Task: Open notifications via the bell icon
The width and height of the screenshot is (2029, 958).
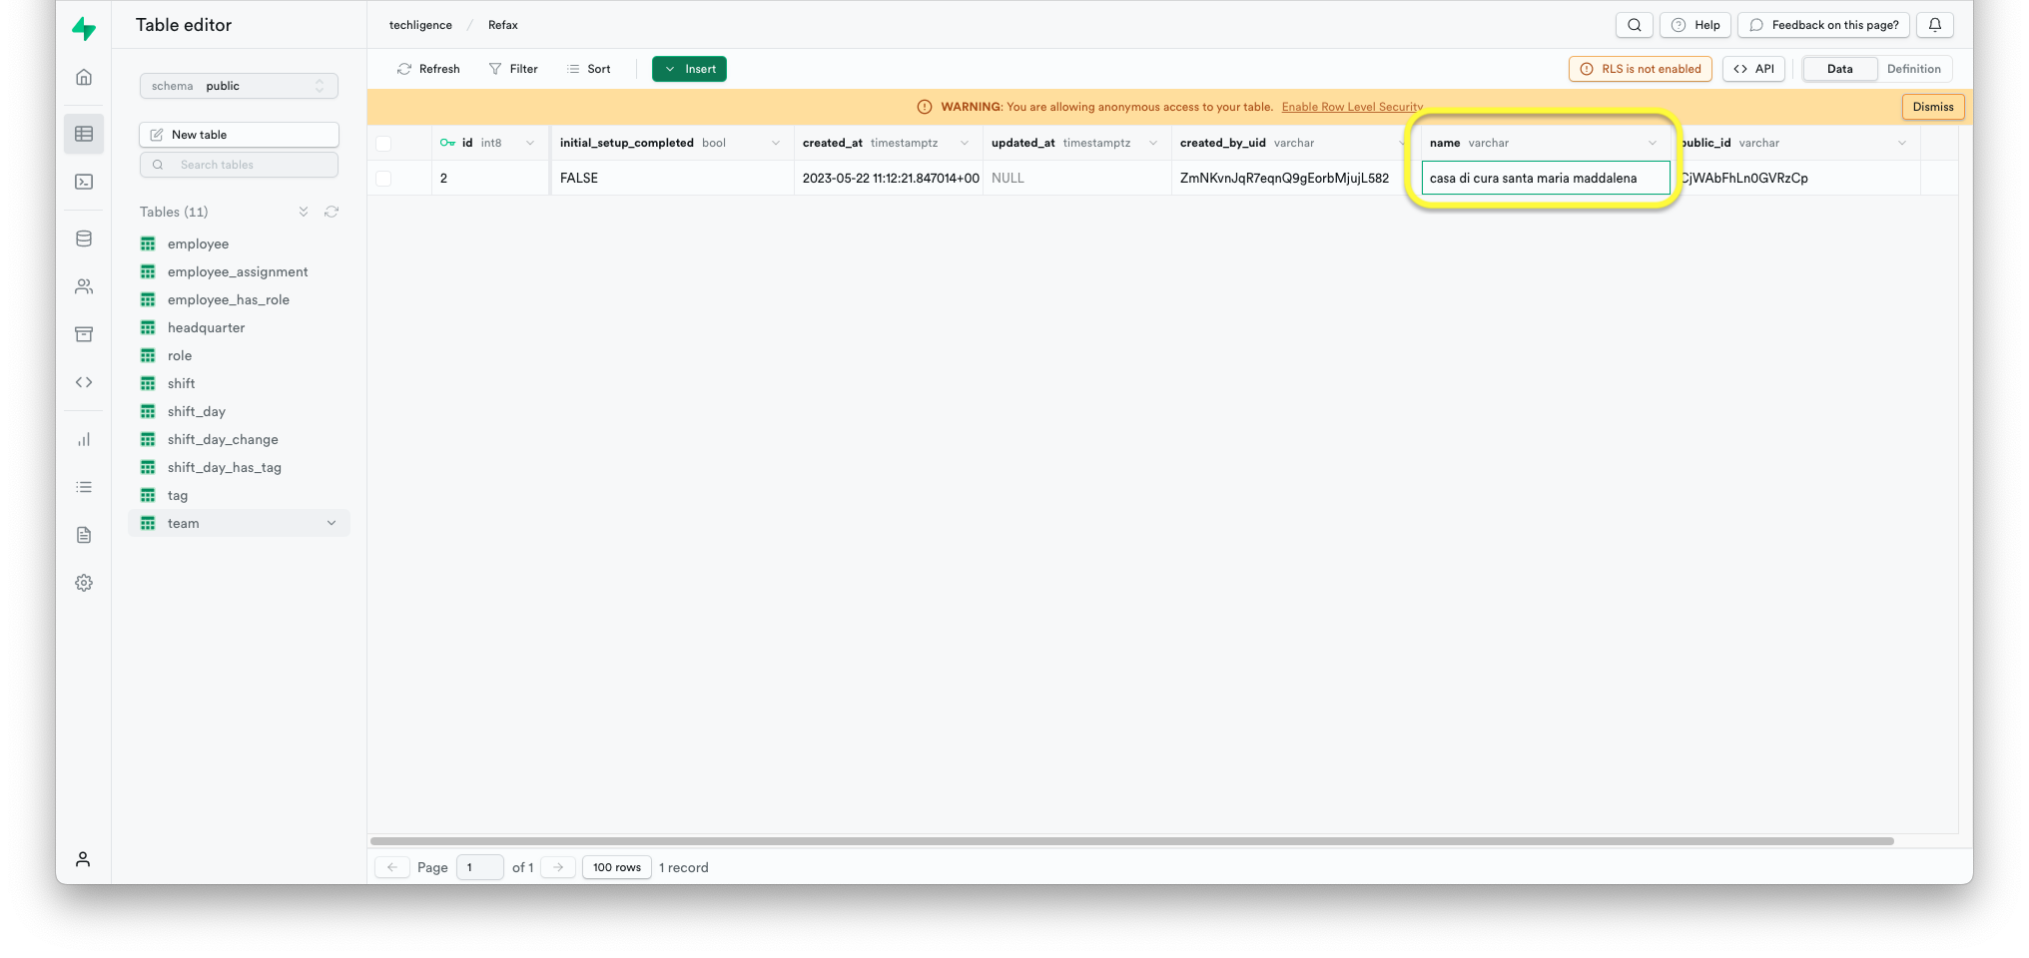Action: 1934,25
